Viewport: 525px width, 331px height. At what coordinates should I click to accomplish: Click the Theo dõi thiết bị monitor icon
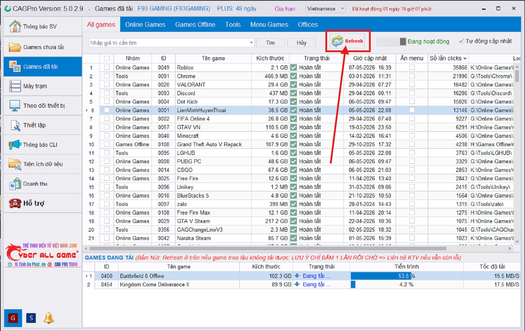tap(15, 105)
